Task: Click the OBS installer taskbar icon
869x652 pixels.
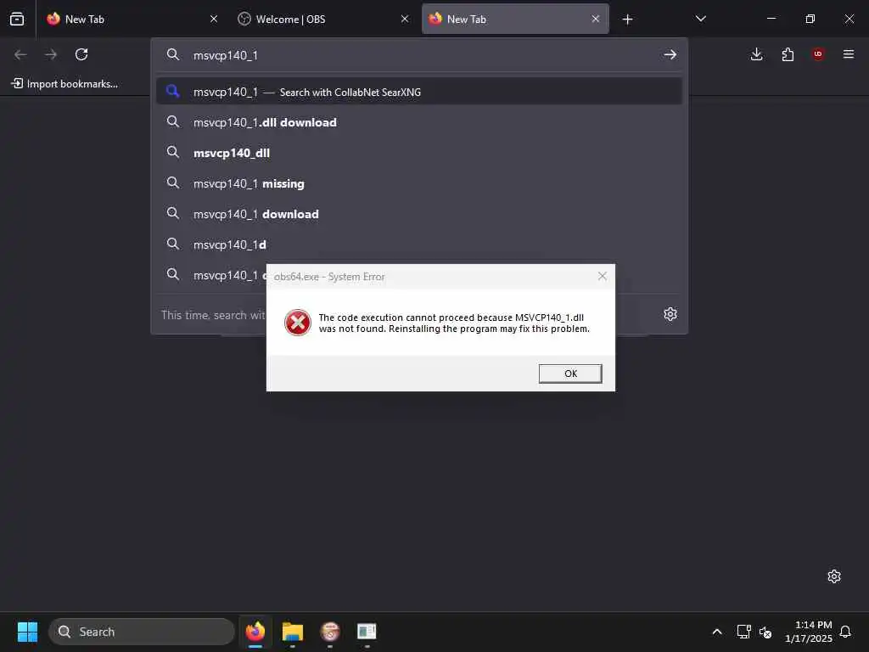Action: click(x=330, y=632)
